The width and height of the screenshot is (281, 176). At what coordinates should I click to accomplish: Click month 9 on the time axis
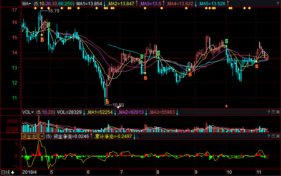click(x=196, y=172)
